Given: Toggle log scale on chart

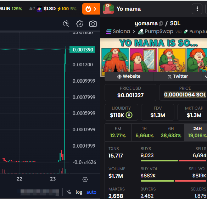Looking at the screenshot, I should 79,192.
